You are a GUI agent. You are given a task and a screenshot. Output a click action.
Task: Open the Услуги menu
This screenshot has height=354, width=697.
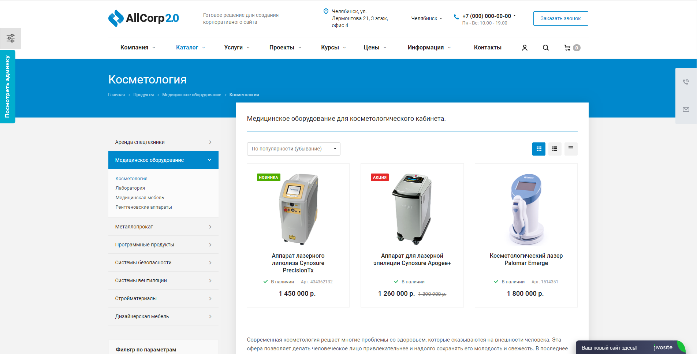tap(237, 48)
